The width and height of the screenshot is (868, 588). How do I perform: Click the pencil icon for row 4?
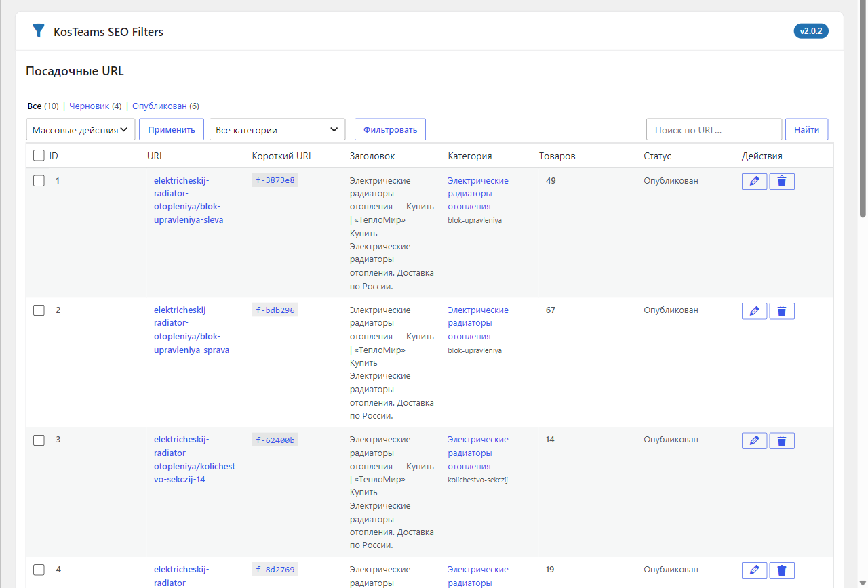754,570
